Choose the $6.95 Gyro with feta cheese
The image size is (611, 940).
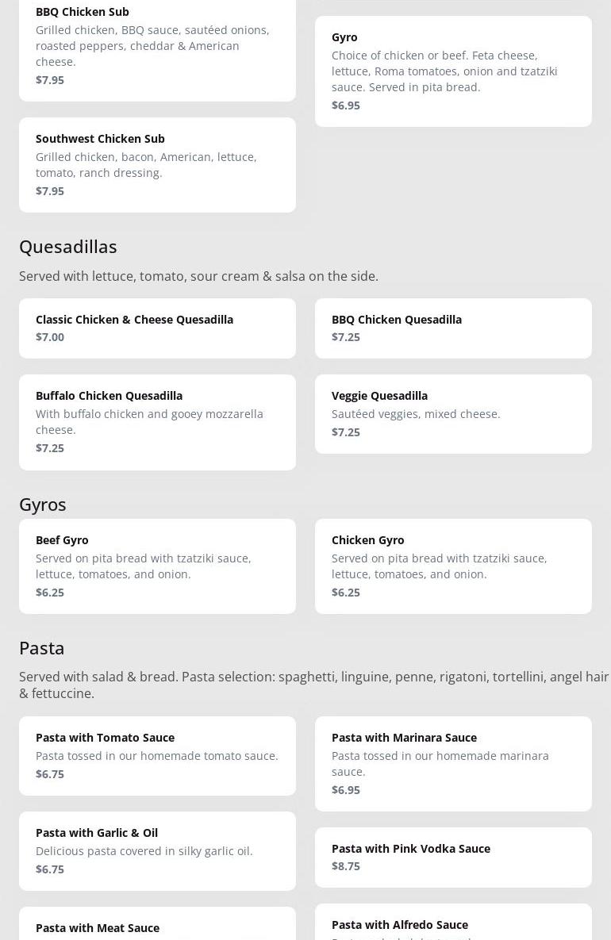click(x=453, y=71)
